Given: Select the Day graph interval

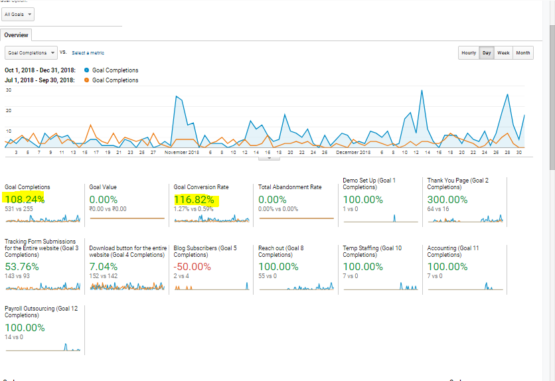Looking at the screenshot, I should (487, 52).
